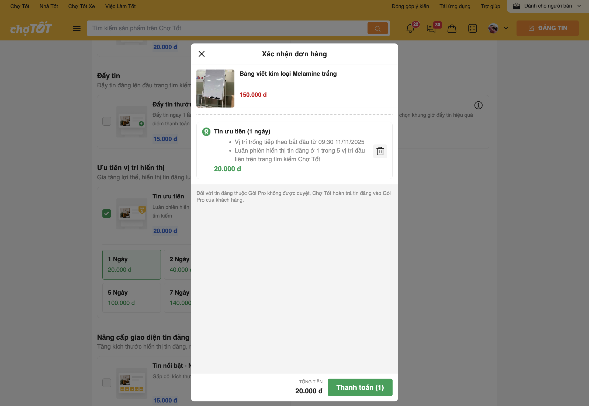Open the shopping bag orders icon

[x=452, y=28]
